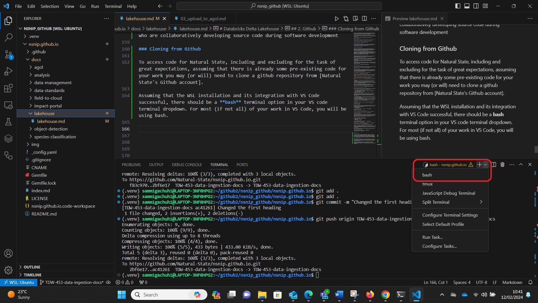Select Run Task... in terminal menu

pos(450,237)
